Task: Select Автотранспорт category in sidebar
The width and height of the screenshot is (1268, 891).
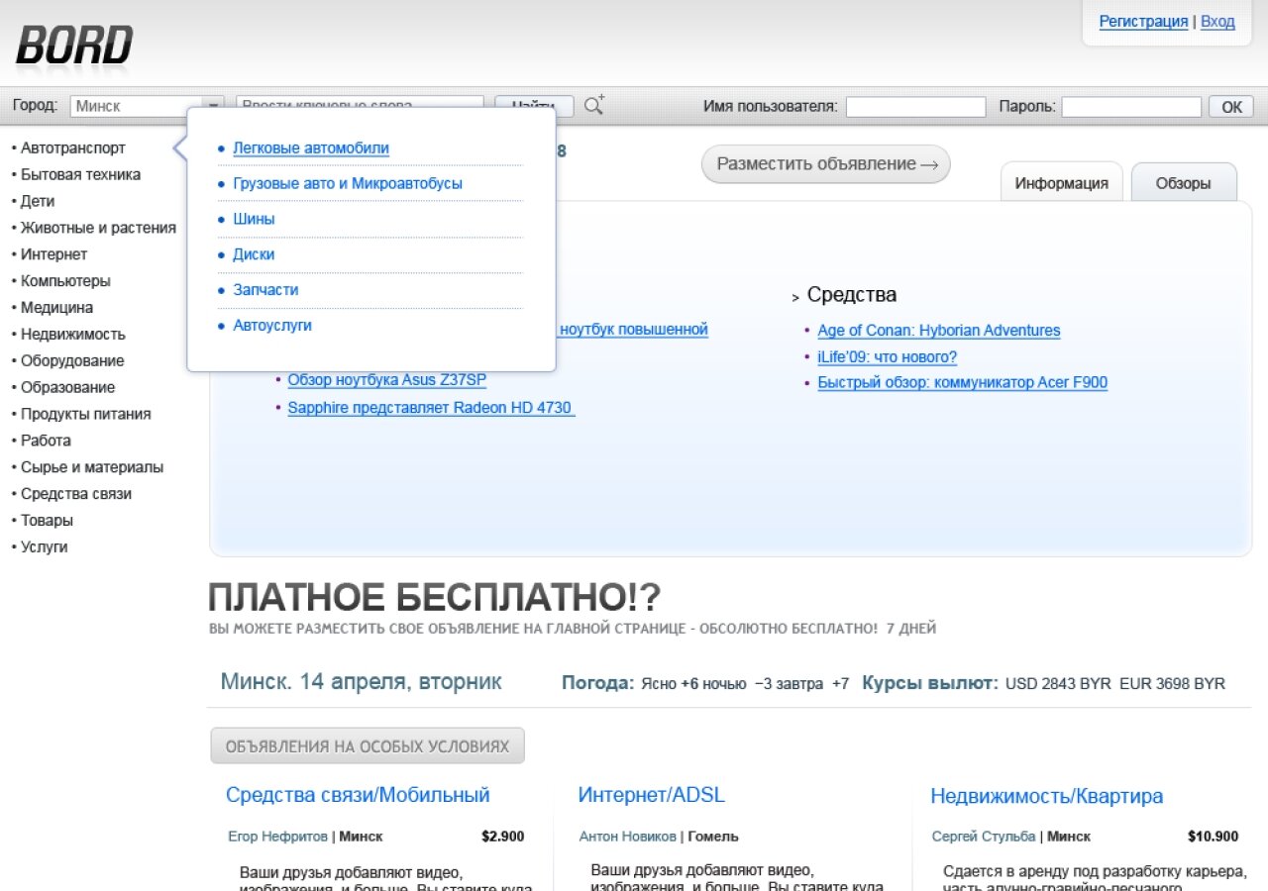Action: (x=73, y=148)
